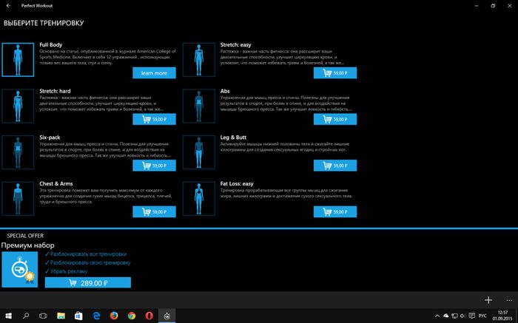Open the Windows Start menu
The height and width of the screenshot is (323, 518).
[9, 316]
